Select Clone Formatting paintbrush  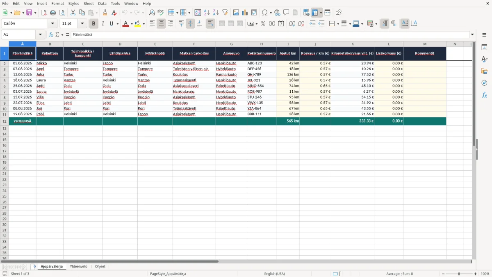(105, 13)
